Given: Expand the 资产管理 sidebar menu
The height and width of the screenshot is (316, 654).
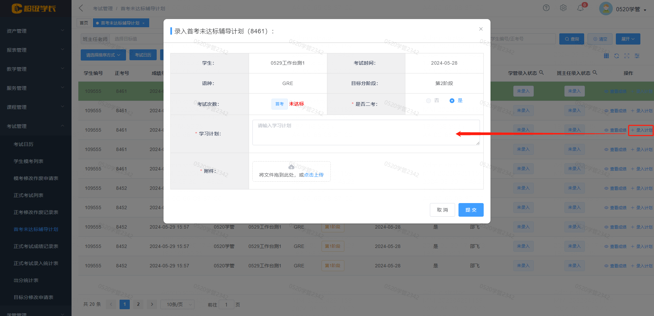Looking at the screenshot, I should 35,31.
